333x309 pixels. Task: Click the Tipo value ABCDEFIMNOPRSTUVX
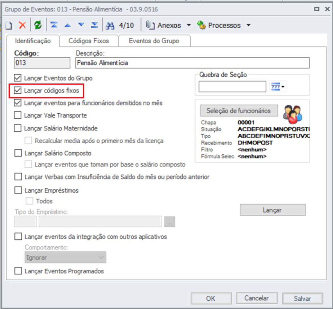click(x=274, y=136)
